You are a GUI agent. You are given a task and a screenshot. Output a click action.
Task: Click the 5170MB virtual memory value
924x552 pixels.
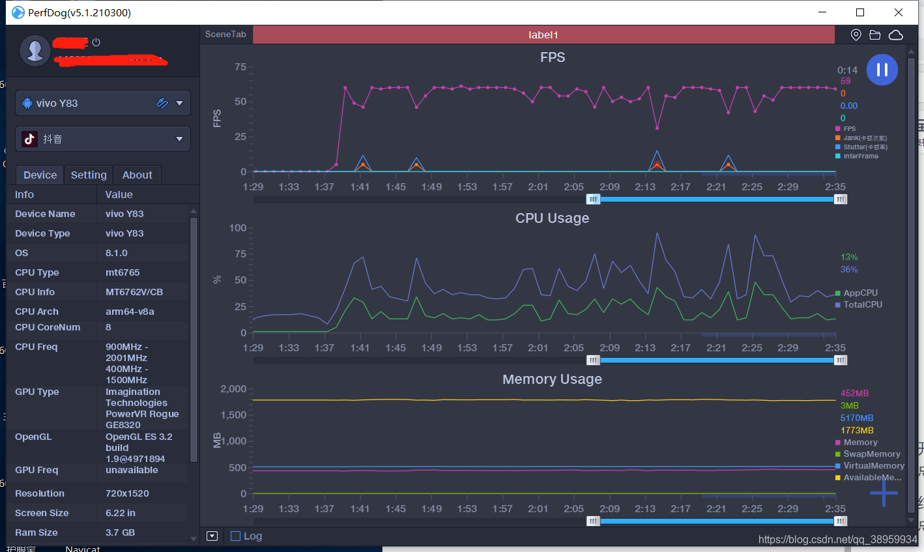[x=857, y=418]
